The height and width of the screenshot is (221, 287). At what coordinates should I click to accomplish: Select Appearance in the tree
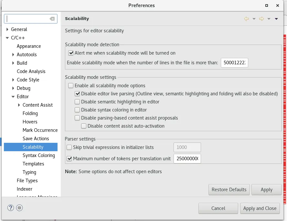pos(29,46)
